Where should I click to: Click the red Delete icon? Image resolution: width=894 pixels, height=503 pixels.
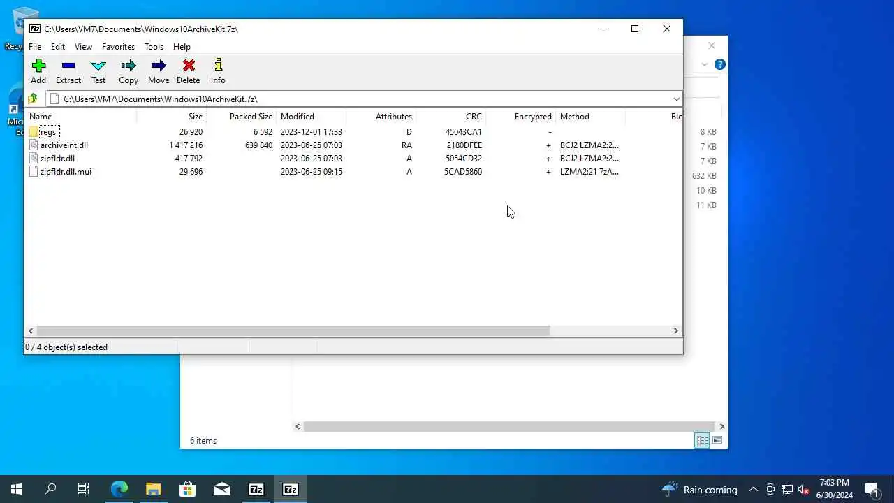(189, 66)
